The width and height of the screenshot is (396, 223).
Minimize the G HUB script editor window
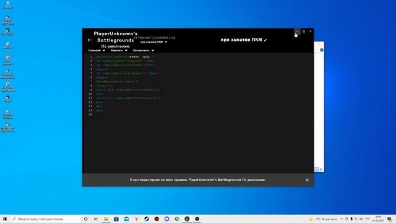[x=297, y=32]
